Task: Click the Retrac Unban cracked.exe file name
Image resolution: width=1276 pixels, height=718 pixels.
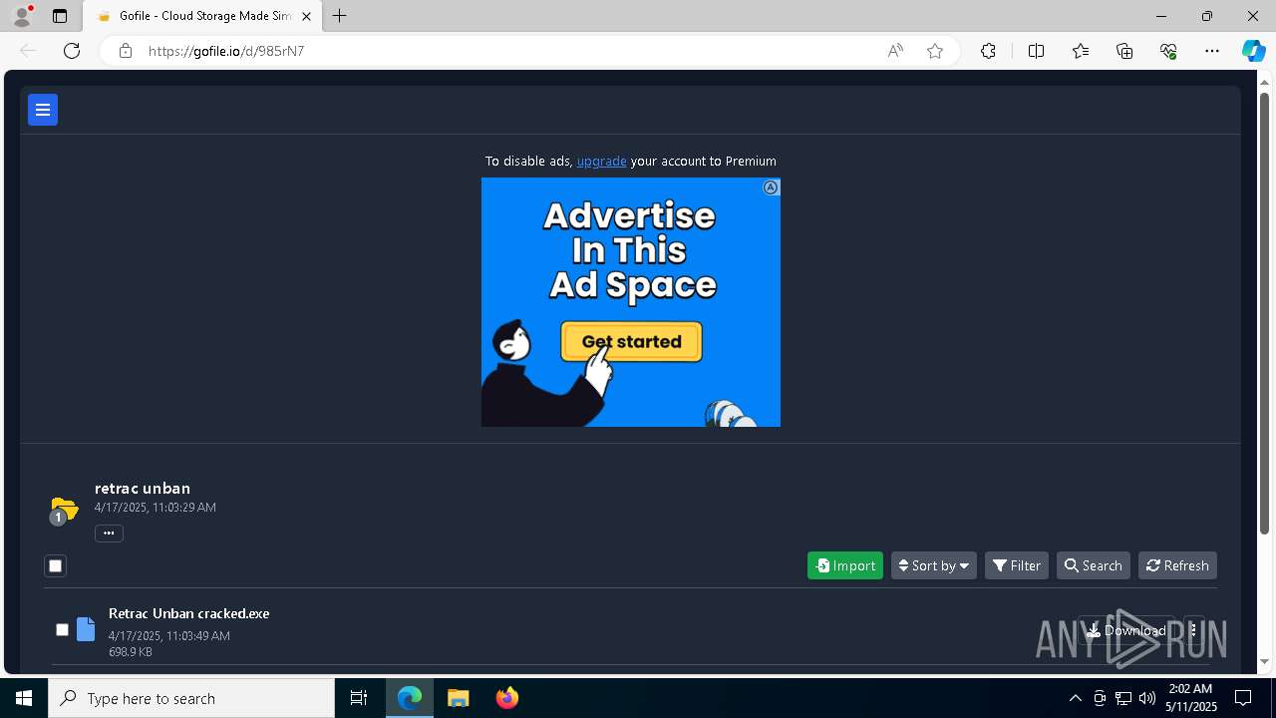Action: click(189, 613)
